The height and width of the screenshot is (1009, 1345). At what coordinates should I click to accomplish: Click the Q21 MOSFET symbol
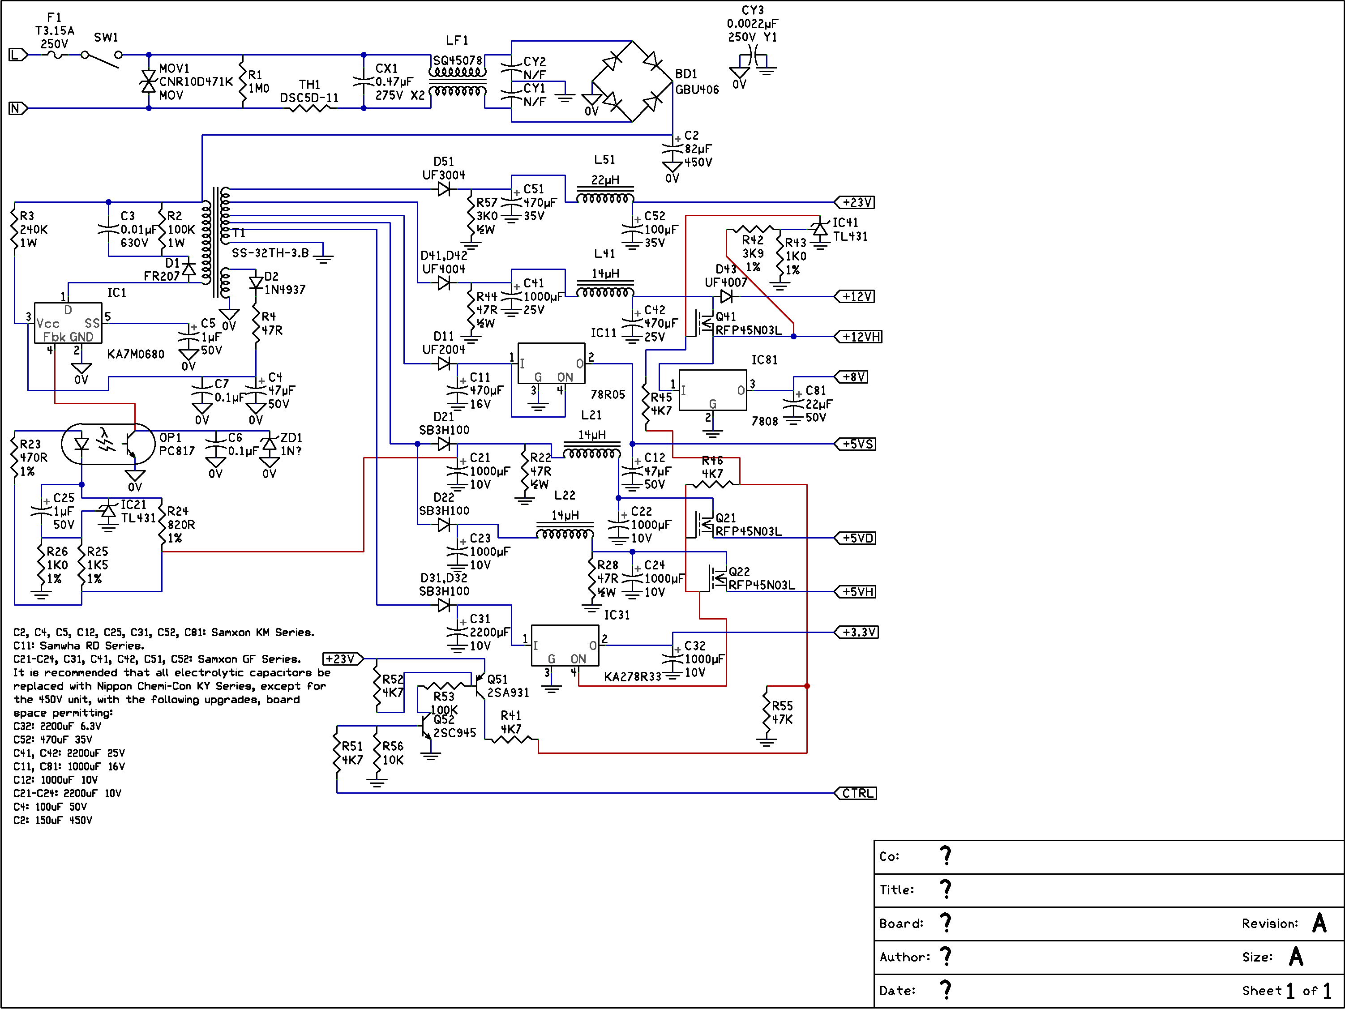(702, 523)
